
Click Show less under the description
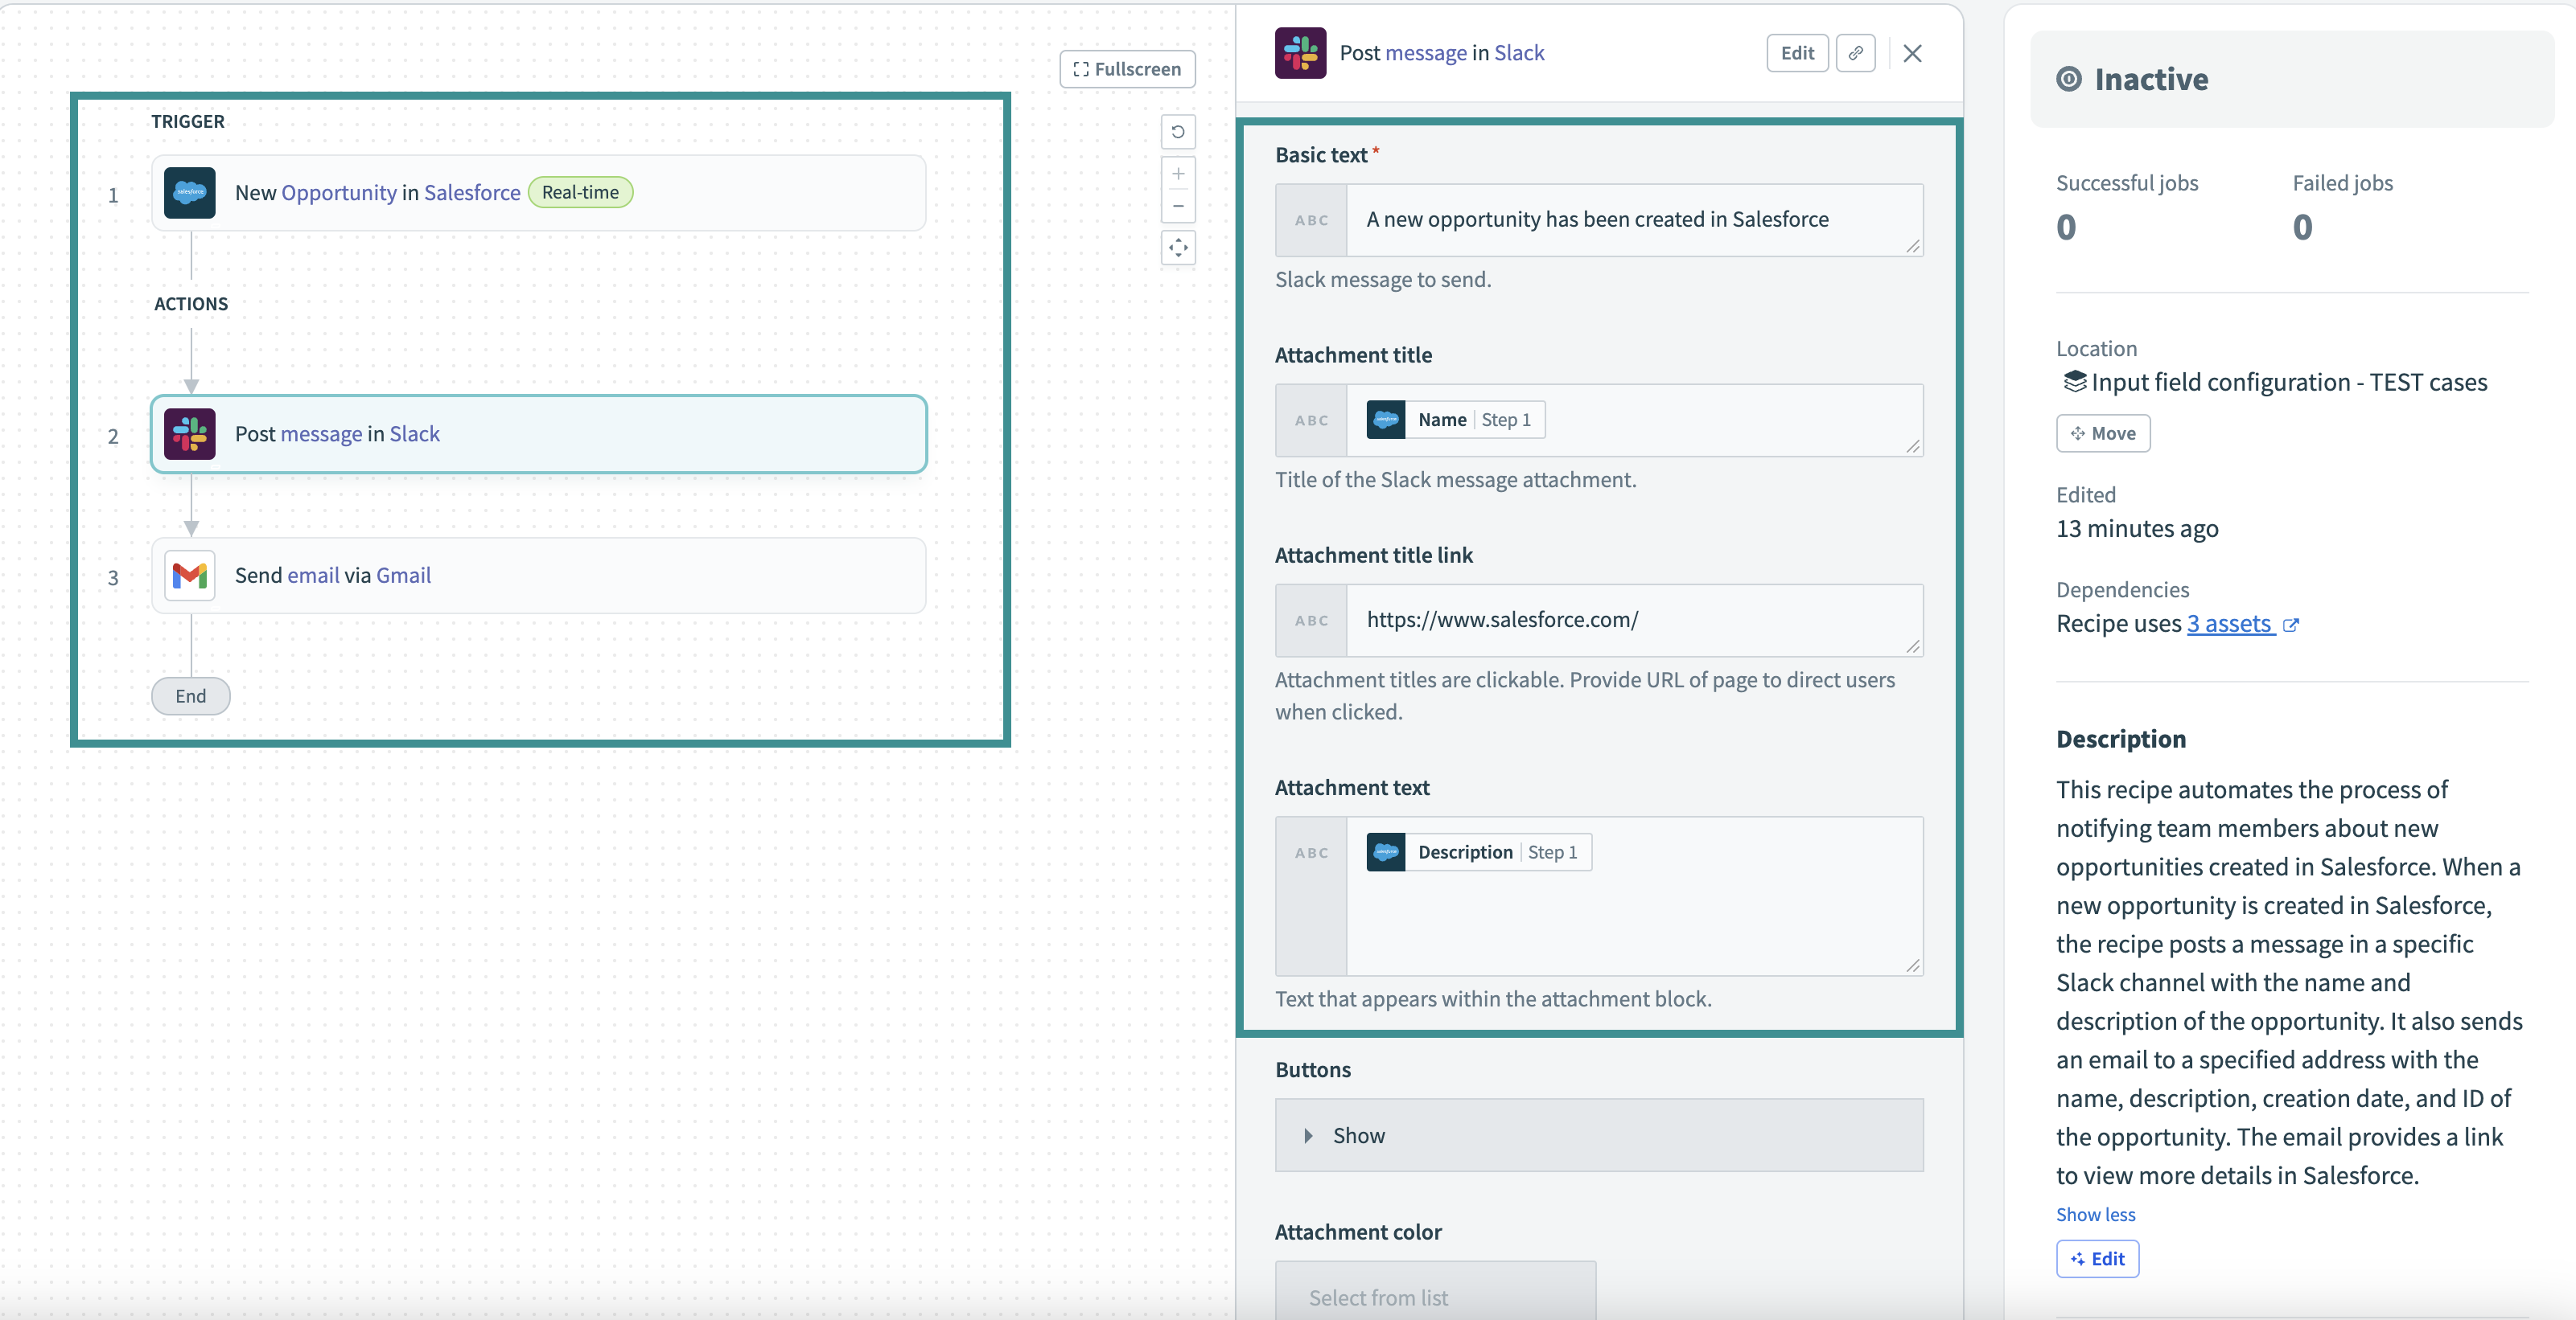coord(2095,1214)
